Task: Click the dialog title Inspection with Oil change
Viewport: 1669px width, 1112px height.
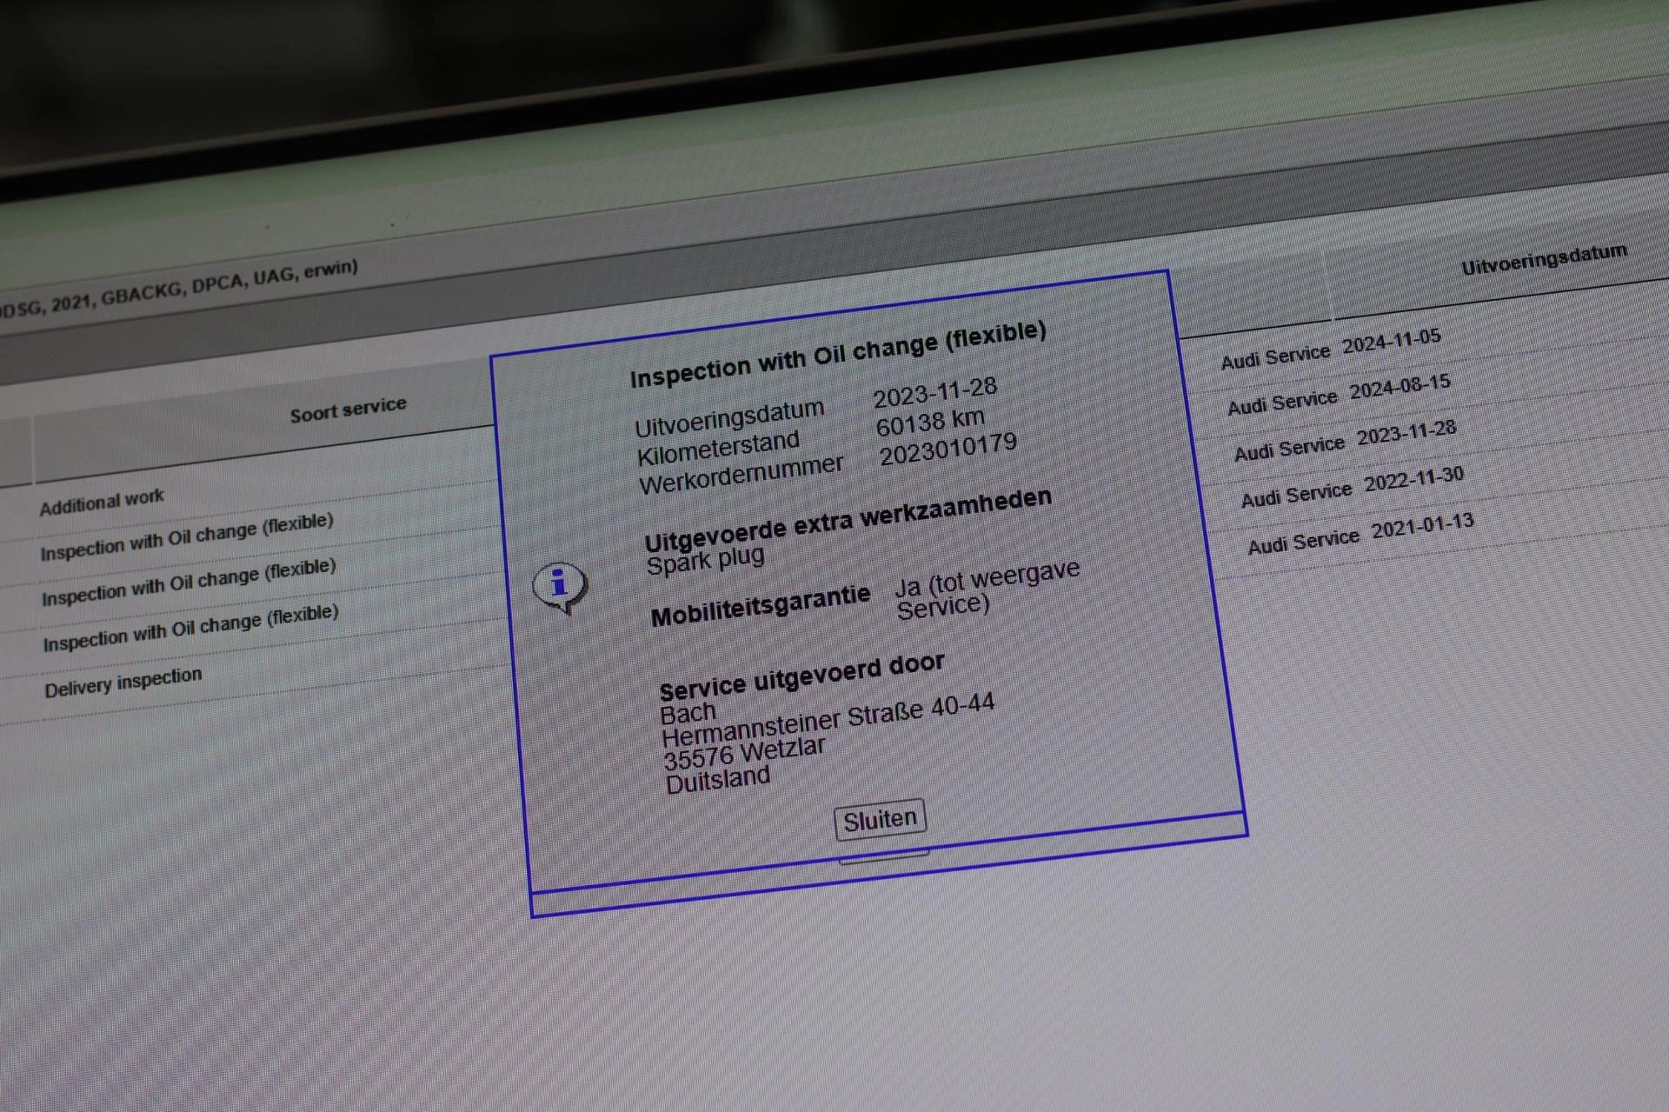Action: click(x=837, y=354)
